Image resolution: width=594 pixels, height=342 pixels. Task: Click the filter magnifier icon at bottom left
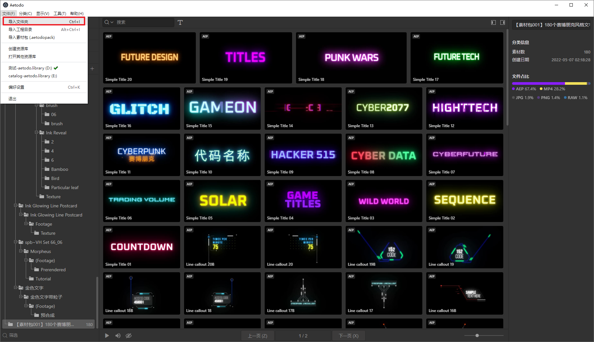click(x=5, y=335)
